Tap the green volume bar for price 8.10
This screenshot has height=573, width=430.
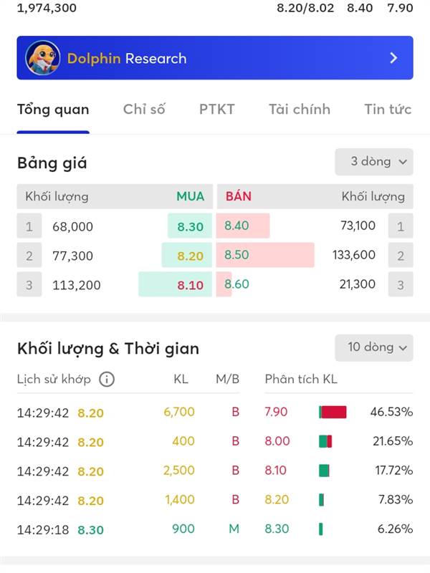(x=324, y=471)
